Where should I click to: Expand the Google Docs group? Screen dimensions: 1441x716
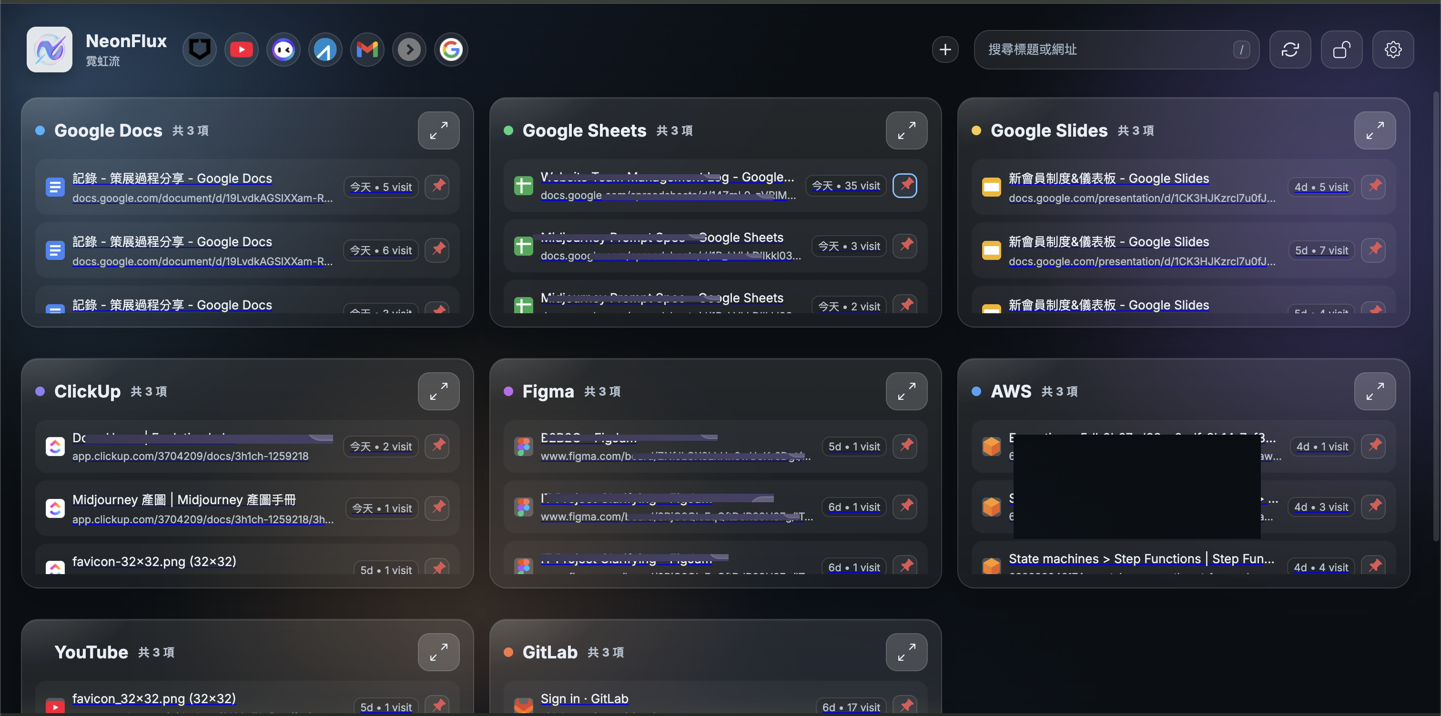[x=438, y=131]
